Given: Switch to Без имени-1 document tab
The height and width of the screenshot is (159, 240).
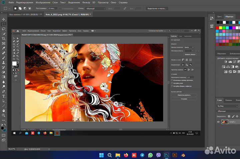Looking at the screenshot, I should pos(21,14).
